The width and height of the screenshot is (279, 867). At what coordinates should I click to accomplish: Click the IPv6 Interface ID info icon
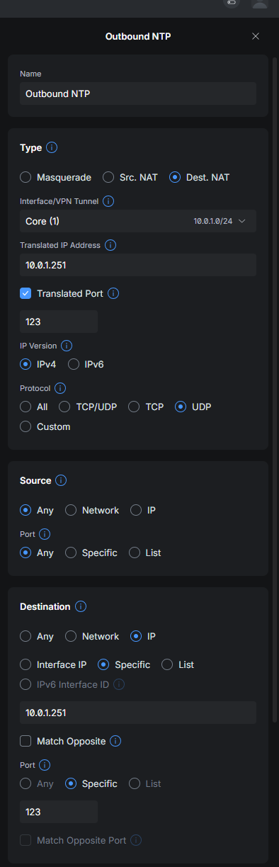[120, 684]
